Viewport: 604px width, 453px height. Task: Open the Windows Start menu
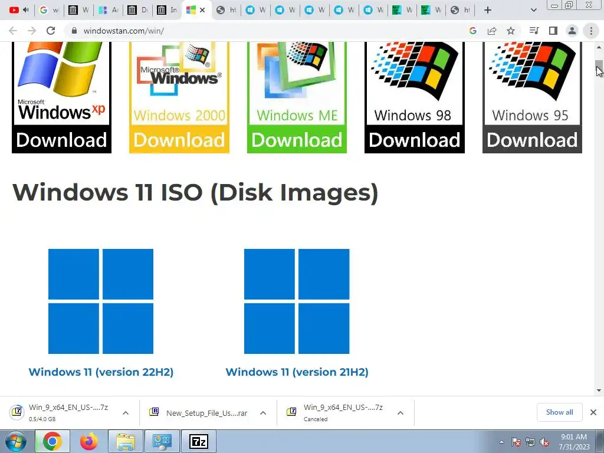15,441
